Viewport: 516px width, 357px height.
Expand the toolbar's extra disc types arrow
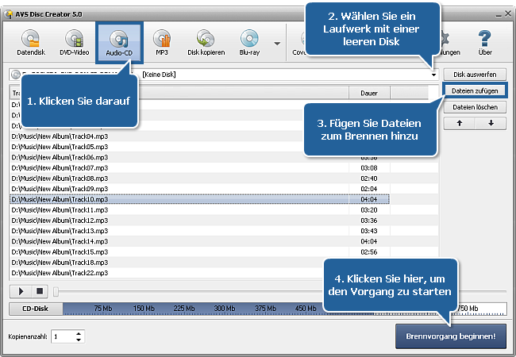pyautogui.click(x=277, y=44)
